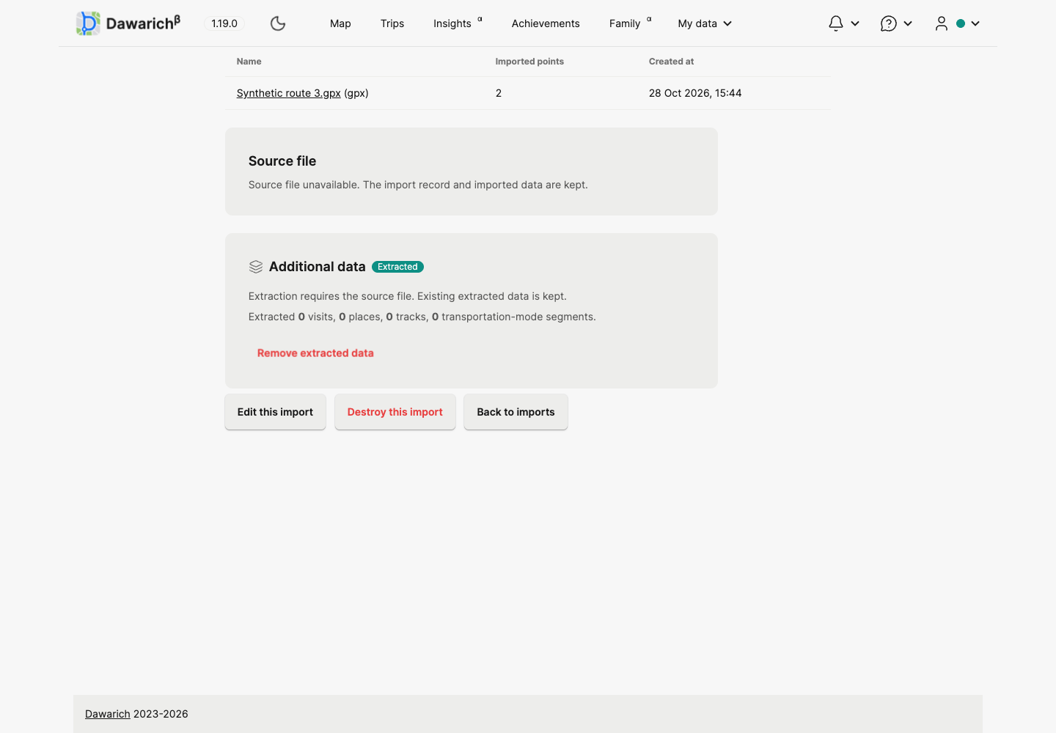The height and width of the screenshot is (733, 1056).
Task: Expand the notifications dropdown chevron
Action: (x=855, y=23)
